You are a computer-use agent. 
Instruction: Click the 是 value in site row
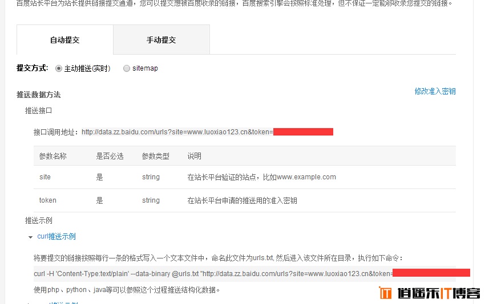(100, 177)
